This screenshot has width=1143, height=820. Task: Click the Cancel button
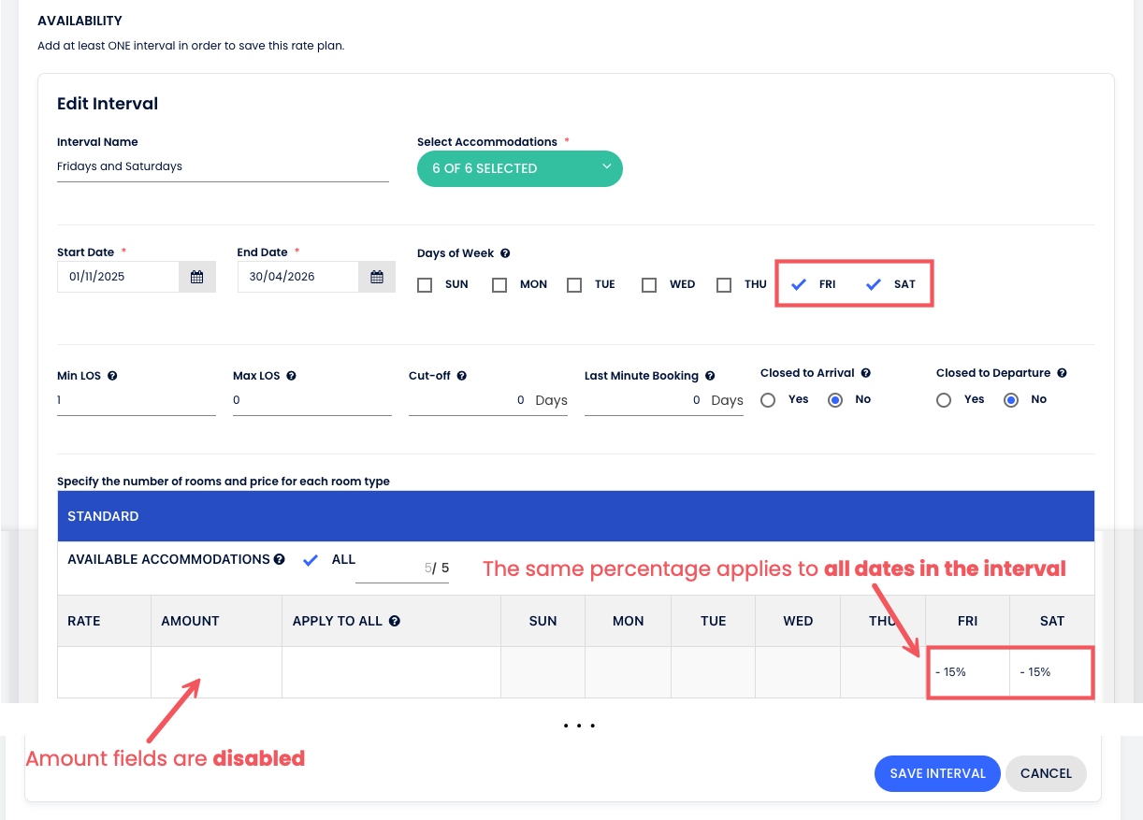(1046, 773)
